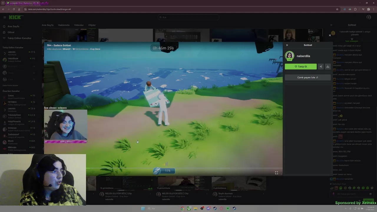Focus the Ara search box
Image resolution: width=377 pixels, height=212 pixels.
pyautogui.click(x=188, y=17)
